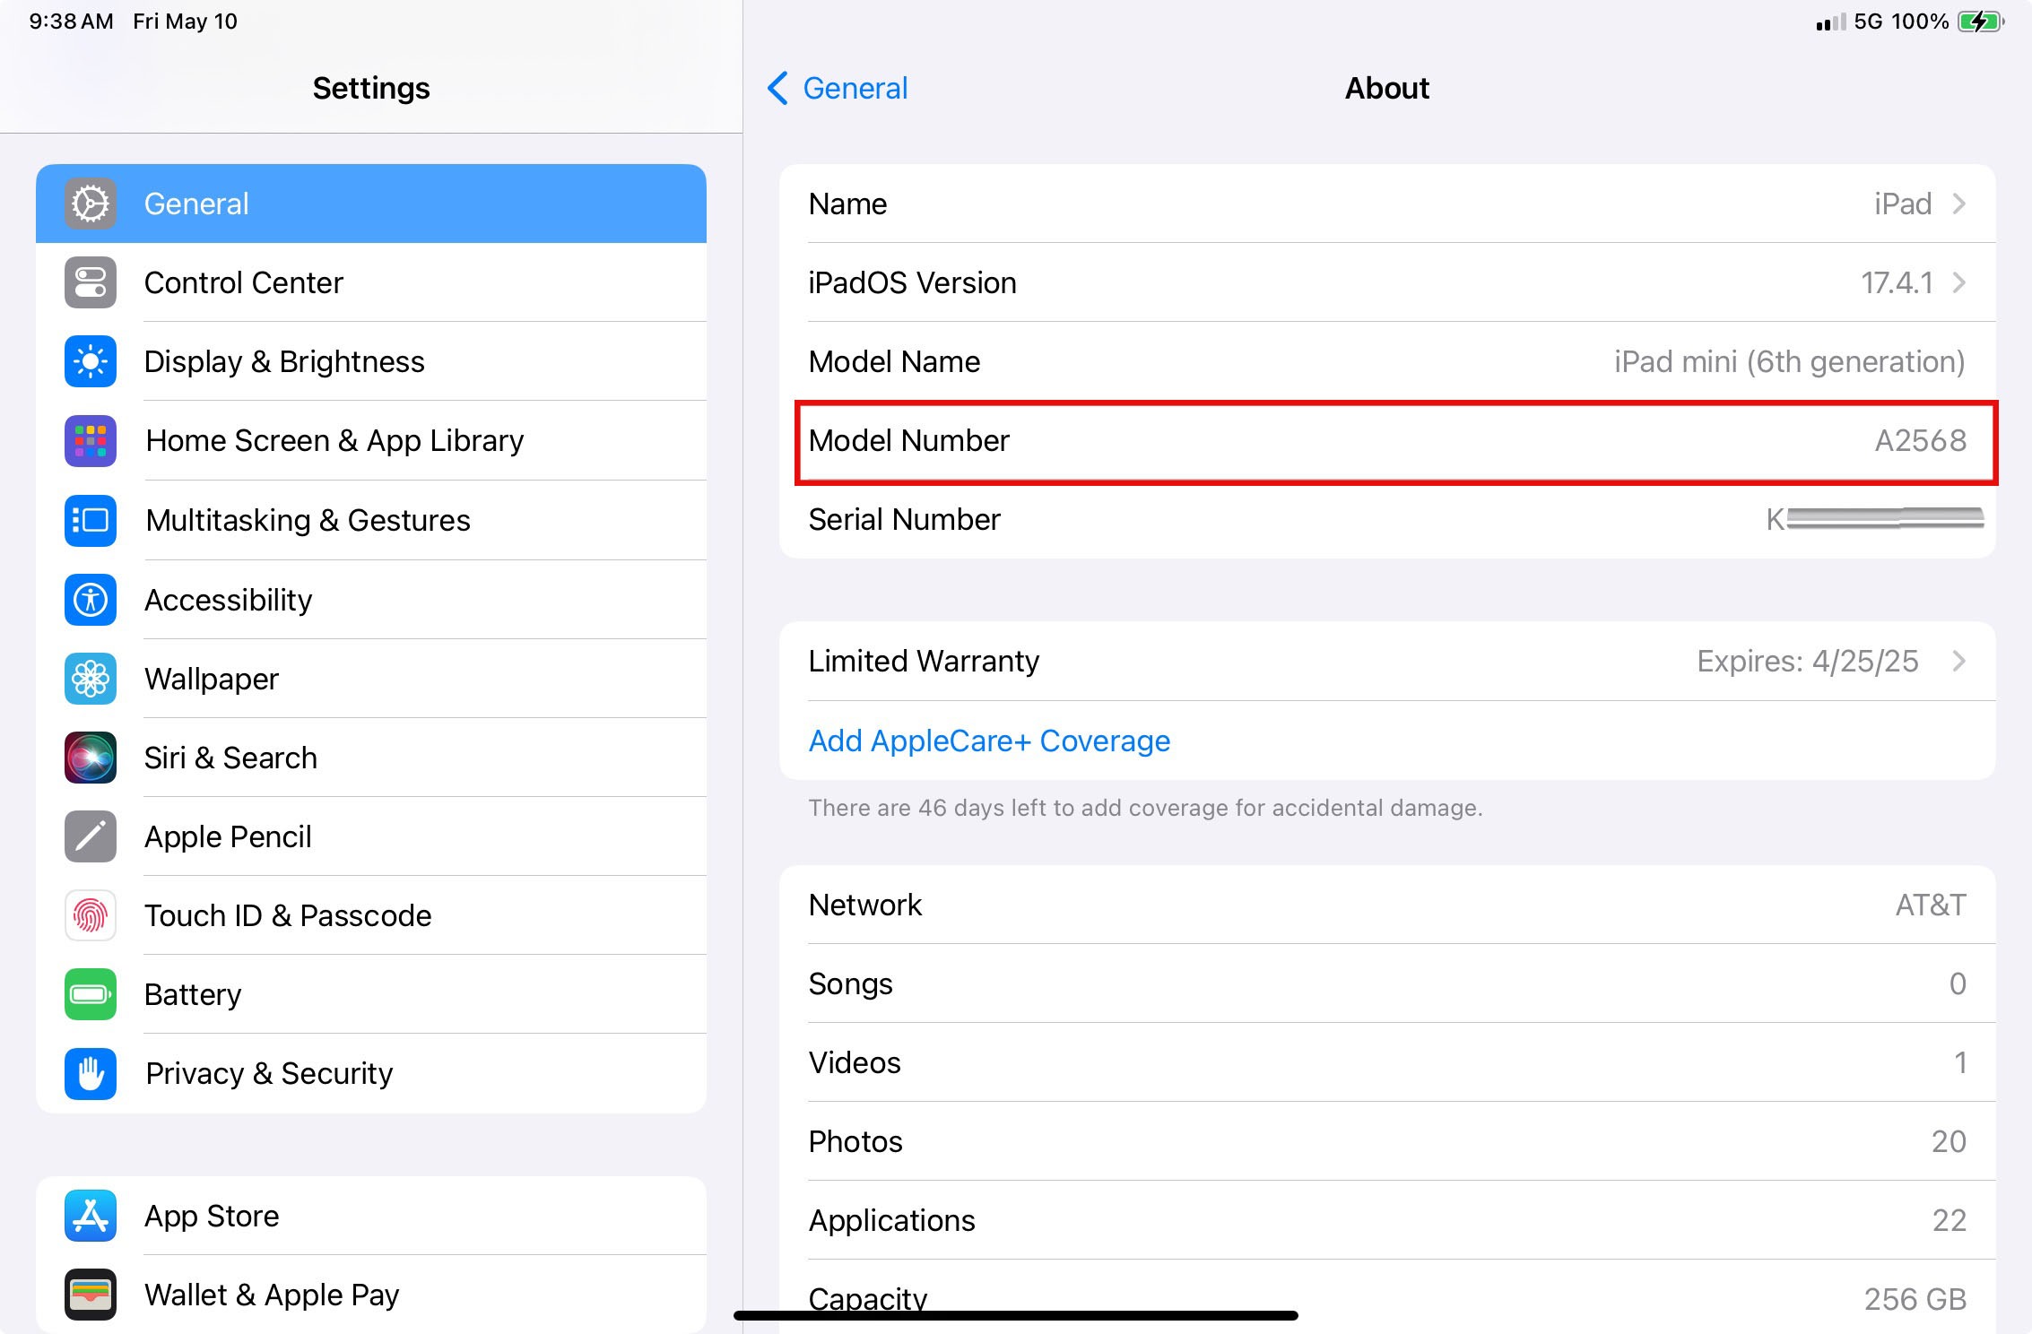This screenshot has height=1334, width=2032.
Task: Go to Touch ID & Passcode
Action: coord(371,915)
